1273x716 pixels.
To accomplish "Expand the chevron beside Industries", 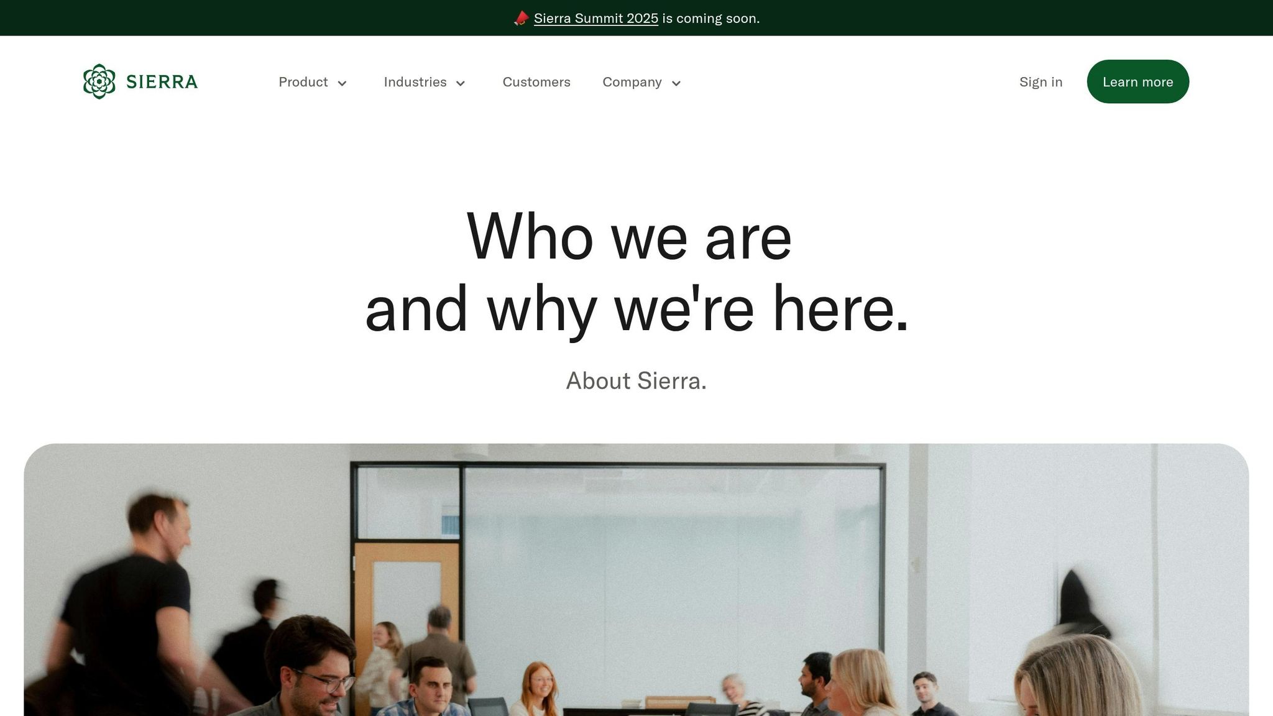I will [461, 83].
